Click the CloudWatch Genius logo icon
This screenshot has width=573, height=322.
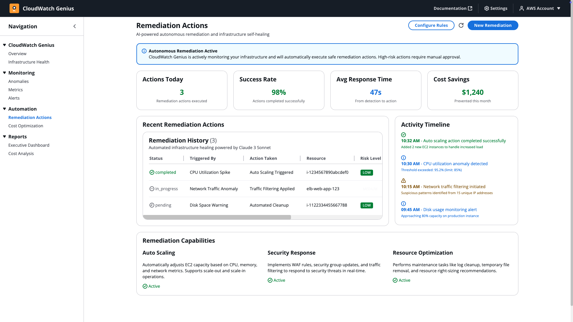pyautogui.click(x=14, y=8)
